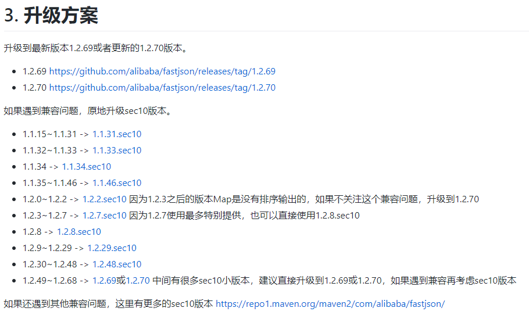529x315 pixels.
Task: Click the text '1.2.0~1.2.2 ->'
Action: [51, 199]
